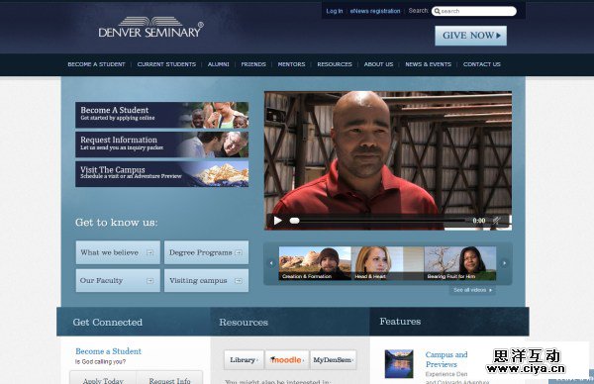The height and width of the screenshot is (384, 594).
Task: Click the Denver Seminary logo
Action: [150, 28]
